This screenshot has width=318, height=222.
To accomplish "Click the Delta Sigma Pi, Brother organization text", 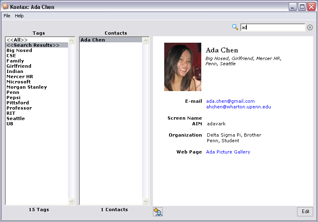I will pyautogui.click(x=234, y=135).
